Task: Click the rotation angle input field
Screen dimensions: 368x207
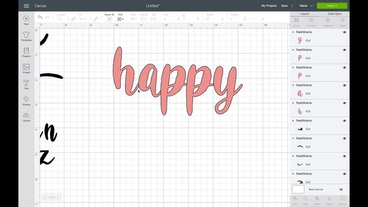Action: click(217, 19)
